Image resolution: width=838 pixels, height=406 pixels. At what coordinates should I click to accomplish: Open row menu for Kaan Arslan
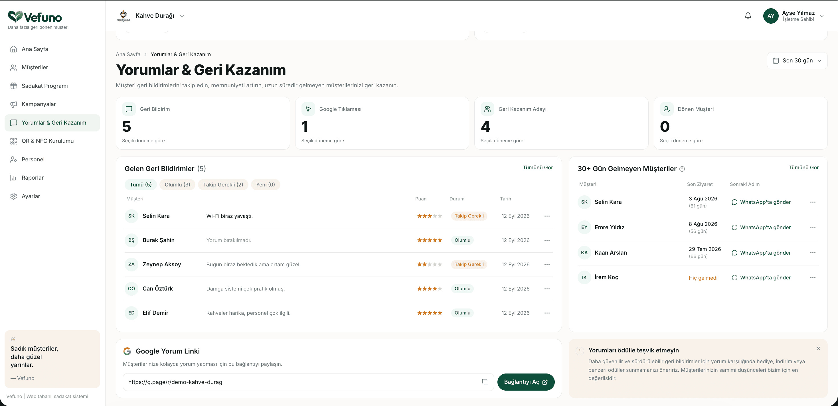[813, 253]
